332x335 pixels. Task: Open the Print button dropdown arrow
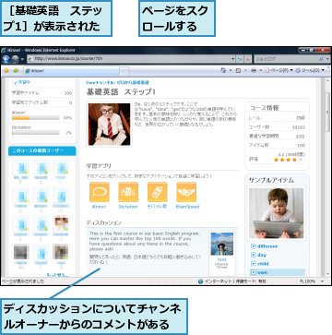260,71
